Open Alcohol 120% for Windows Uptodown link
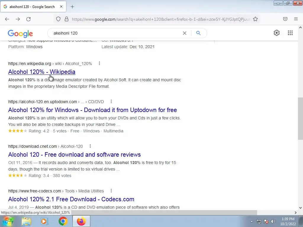Image resolution: width=303 pixels, height=227 pixels. (93, 110)
